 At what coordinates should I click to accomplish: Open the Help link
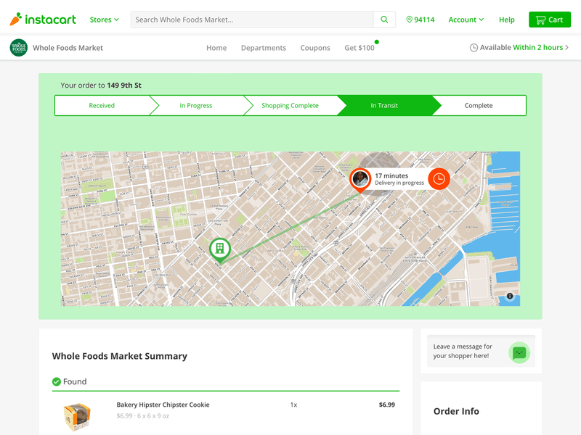click(506, 20)
